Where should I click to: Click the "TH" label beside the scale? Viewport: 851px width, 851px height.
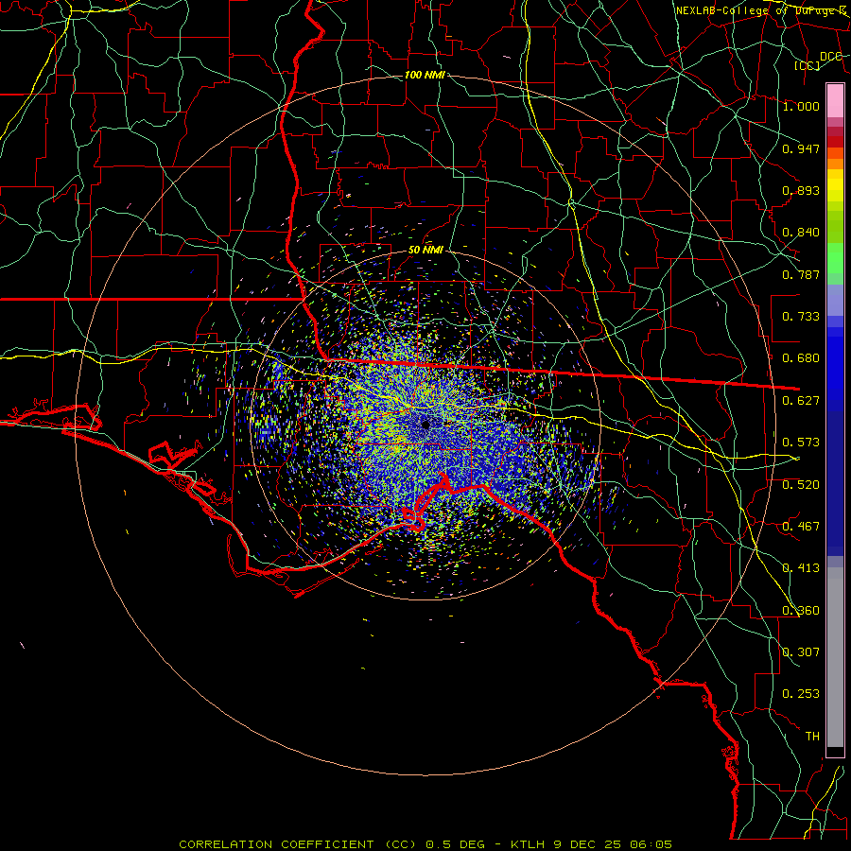point(812,737)
